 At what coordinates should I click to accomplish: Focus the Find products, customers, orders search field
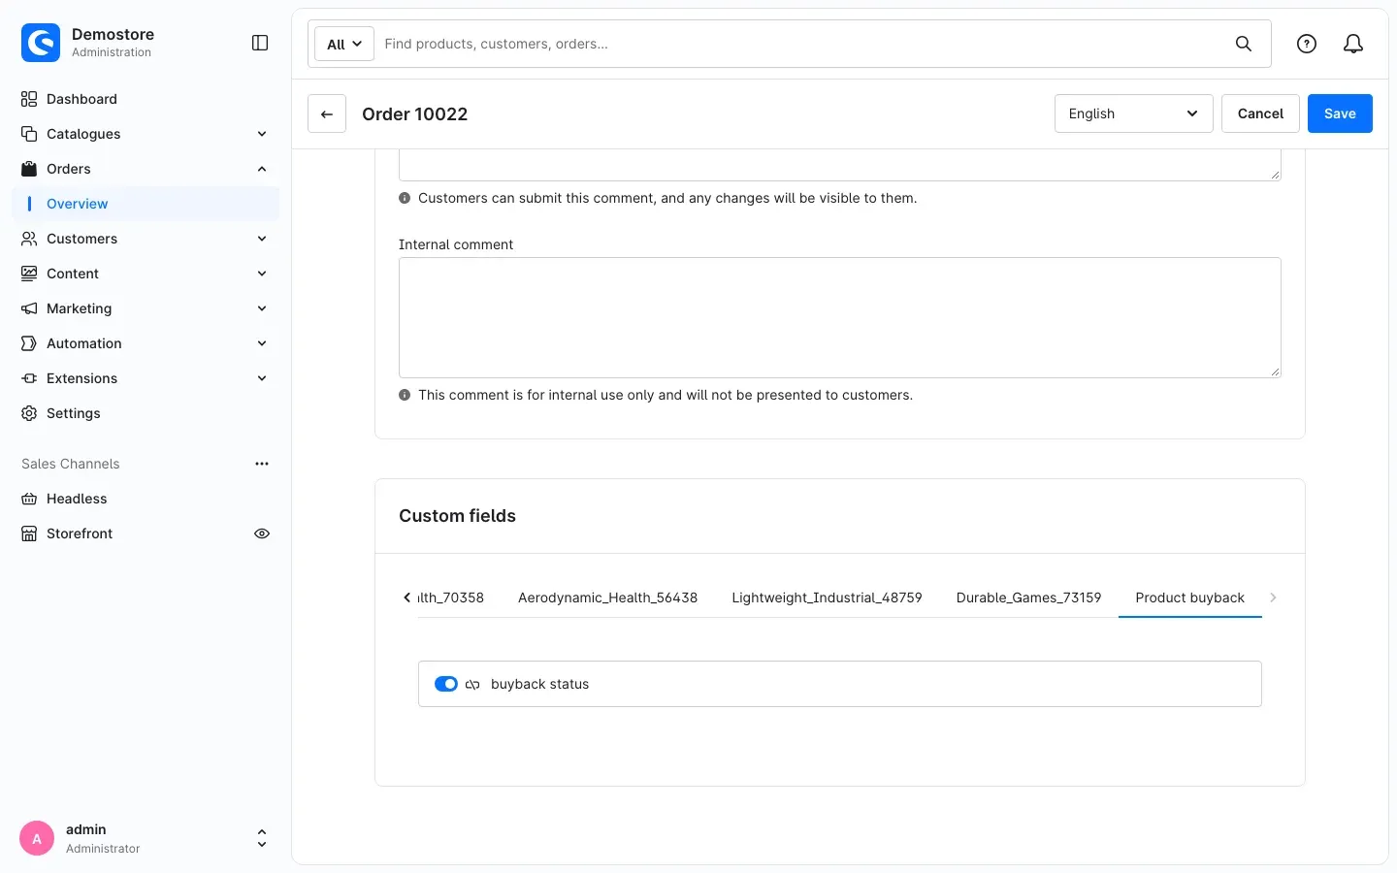(803, 44)
